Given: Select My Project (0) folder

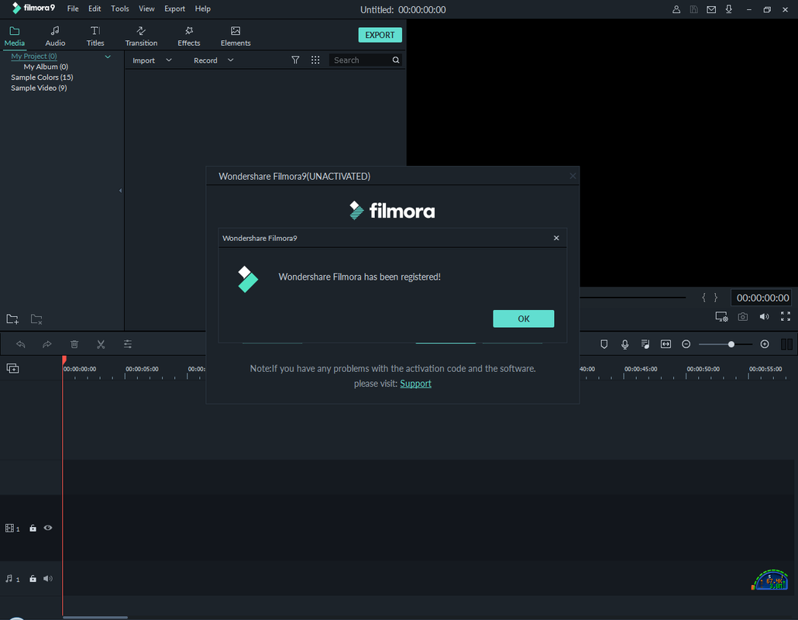Looking at the screenshot, I should 34,56.
